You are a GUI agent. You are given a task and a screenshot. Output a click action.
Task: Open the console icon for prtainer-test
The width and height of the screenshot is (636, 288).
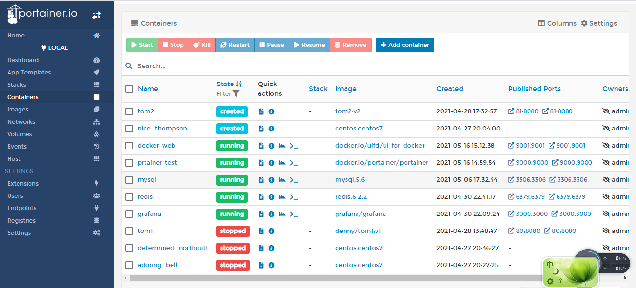pyautogui.click(x=294, y=163)
